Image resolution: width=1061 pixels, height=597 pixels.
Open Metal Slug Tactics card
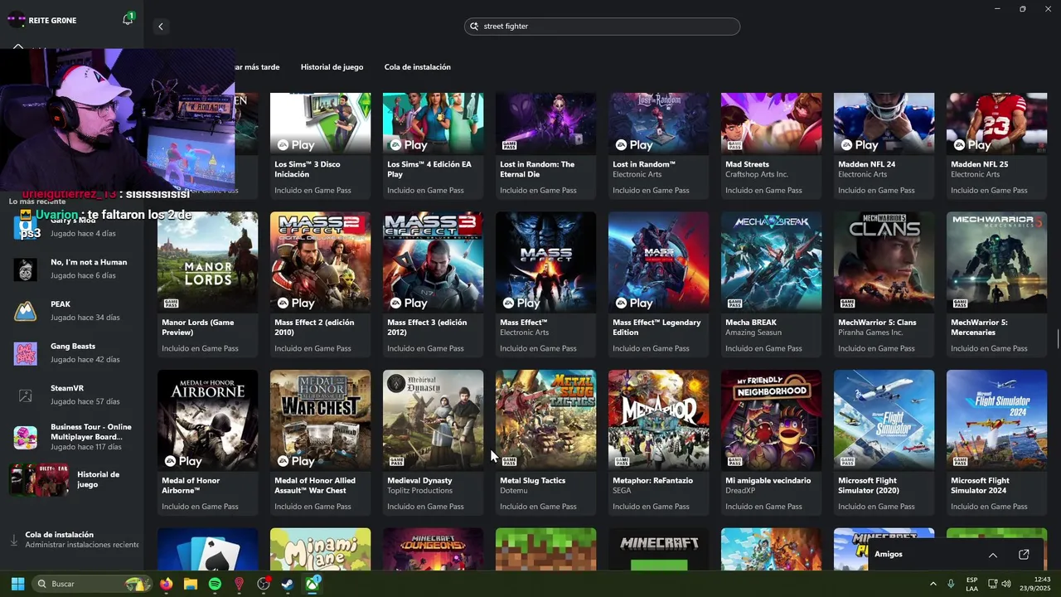click(x=545, y=443)
